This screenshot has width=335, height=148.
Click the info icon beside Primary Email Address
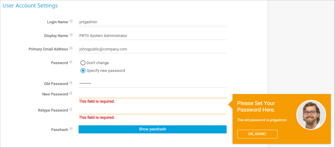[71, 49]
